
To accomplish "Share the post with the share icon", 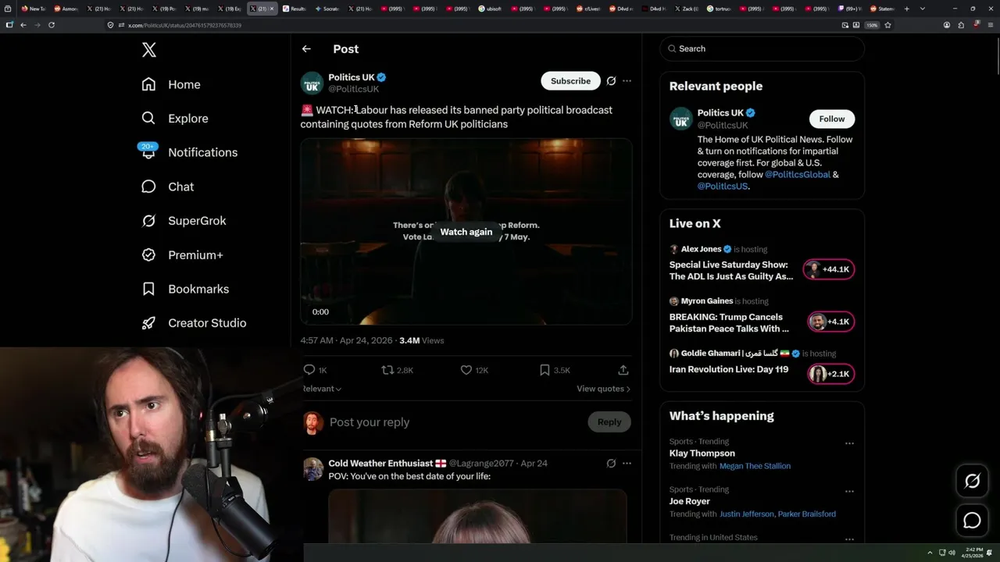I will pyautogui.click(x=623, y=370).
